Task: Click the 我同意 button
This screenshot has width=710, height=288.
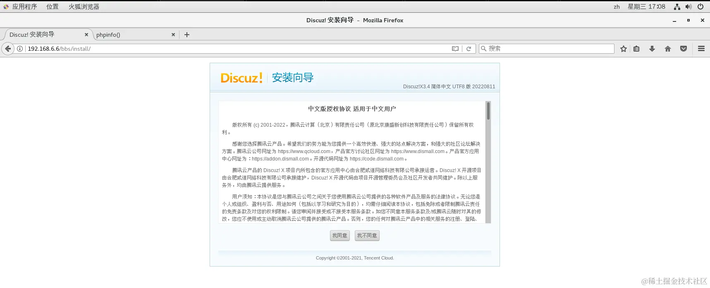Action: [x=340, y=236]
